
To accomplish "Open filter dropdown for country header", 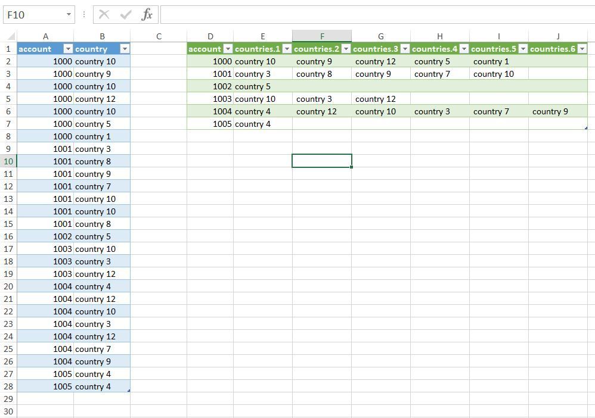I will coord(125,49).
